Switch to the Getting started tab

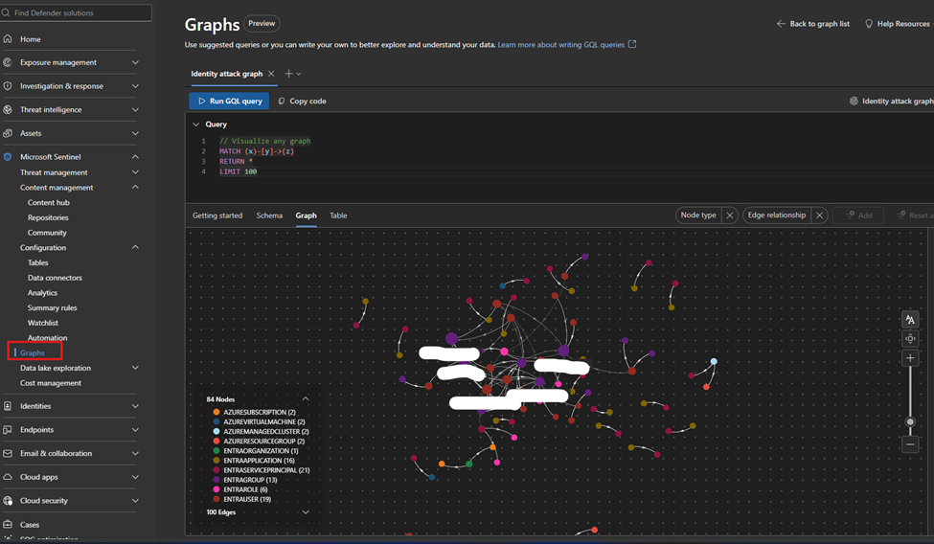point(217,215)
